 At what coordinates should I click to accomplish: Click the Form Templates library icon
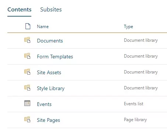coord(27,56)
